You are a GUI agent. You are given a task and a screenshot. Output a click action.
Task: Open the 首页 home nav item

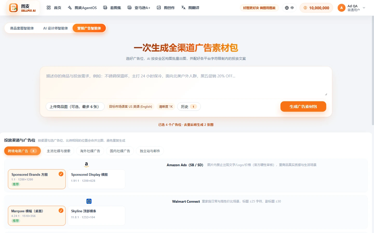54,8
